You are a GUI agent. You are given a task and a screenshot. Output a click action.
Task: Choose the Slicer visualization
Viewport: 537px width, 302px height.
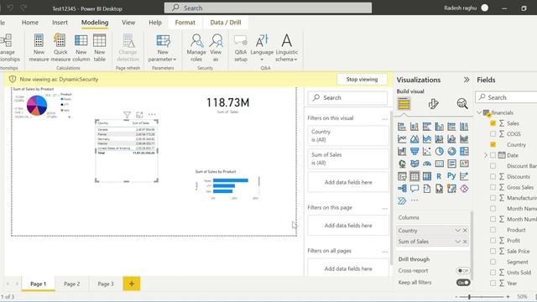[402, 176]
